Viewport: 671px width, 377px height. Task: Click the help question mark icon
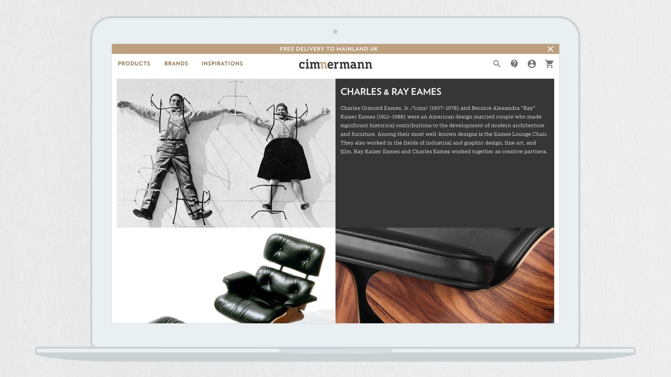coord(514,64)
